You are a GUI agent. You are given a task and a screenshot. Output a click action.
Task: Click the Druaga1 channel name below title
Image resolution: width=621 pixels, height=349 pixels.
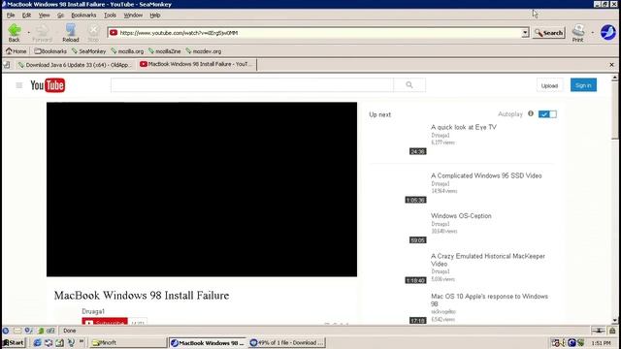coord(93,311)
